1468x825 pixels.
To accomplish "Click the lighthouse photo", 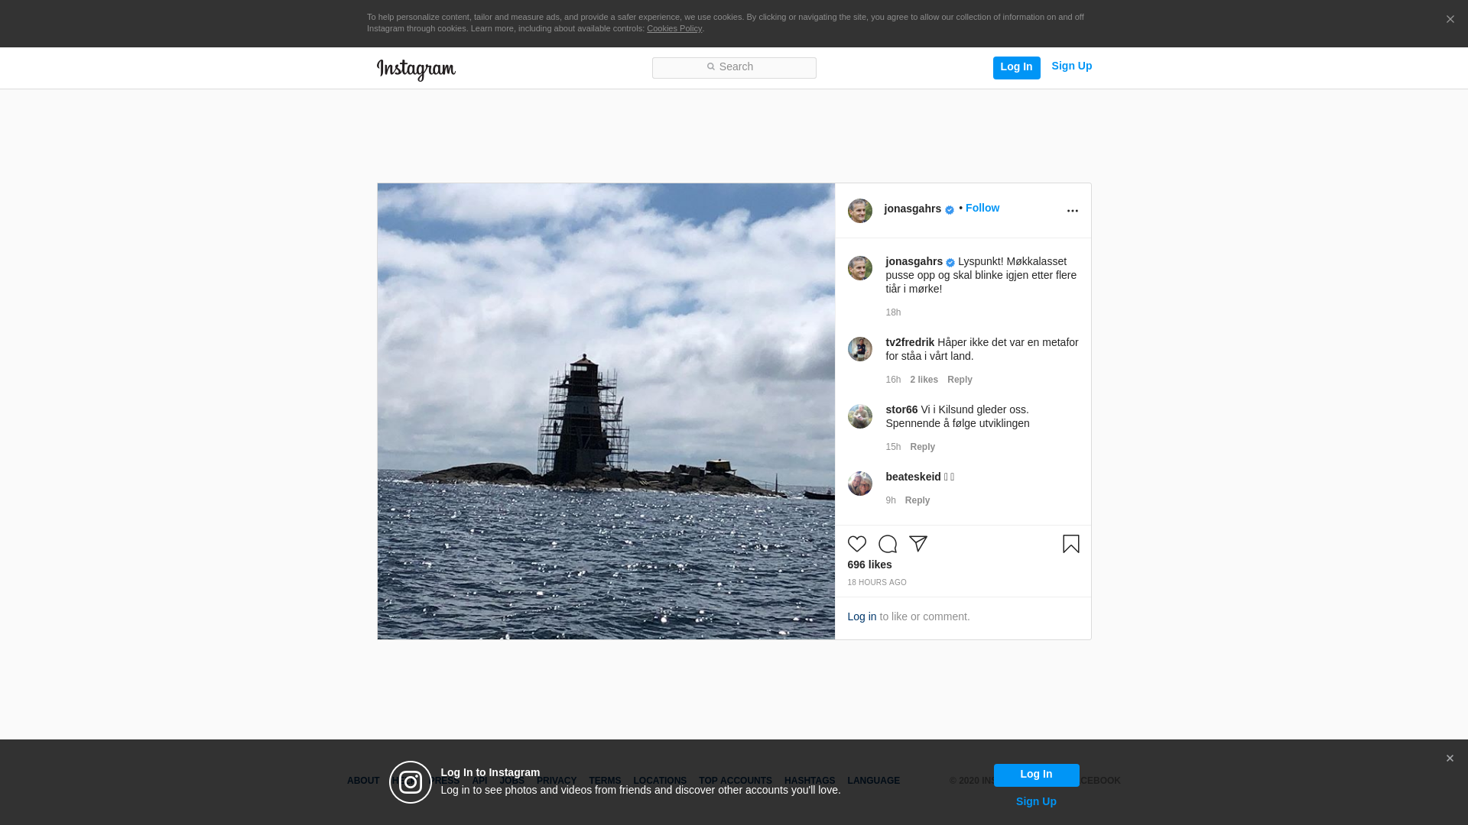I will [606, 411].
